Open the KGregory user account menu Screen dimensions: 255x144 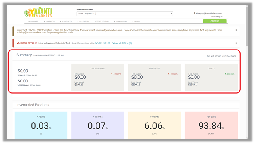pyautogui.click(x=208, y=13)
